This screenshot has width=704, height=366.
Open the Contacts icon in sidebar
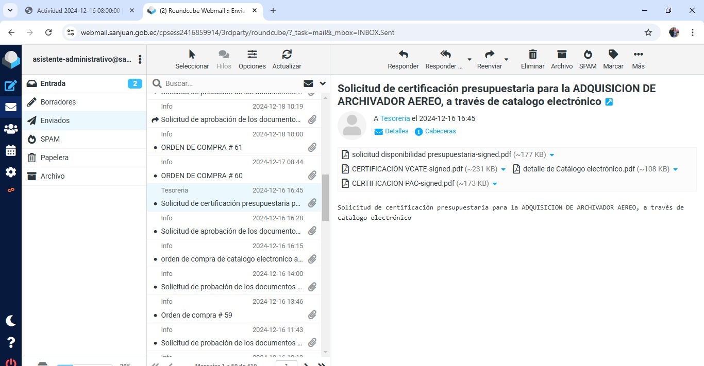[11, 129]
